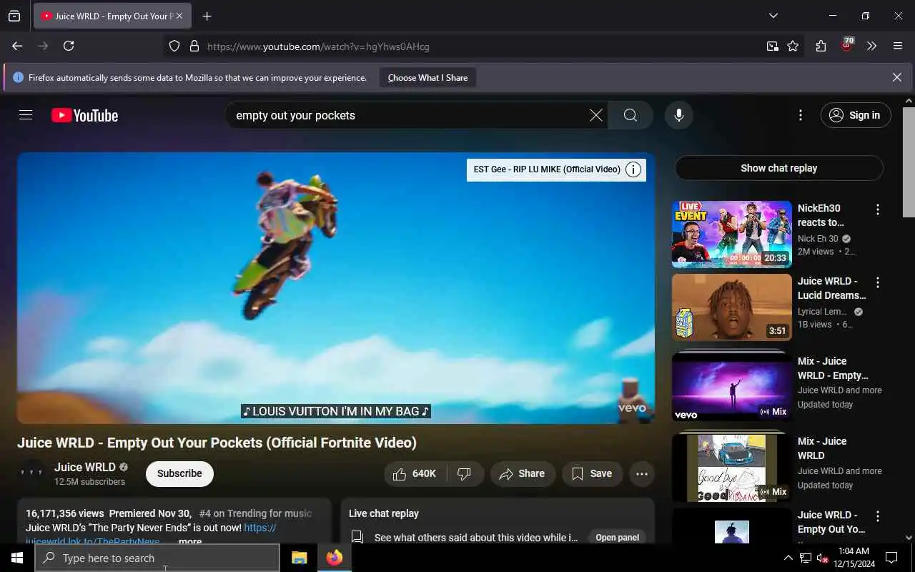Viewport: 915px width, 572px height.
Task: Like the video (640K)
Action: tap(415, 473)
